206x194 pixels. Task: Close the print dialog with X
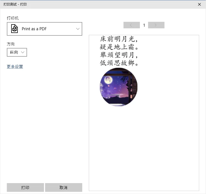coord(199,4)
